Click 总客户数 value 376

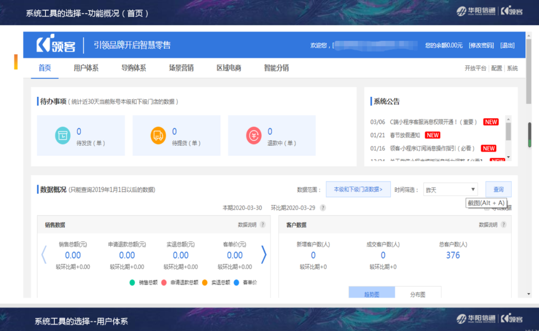point(453,256)
